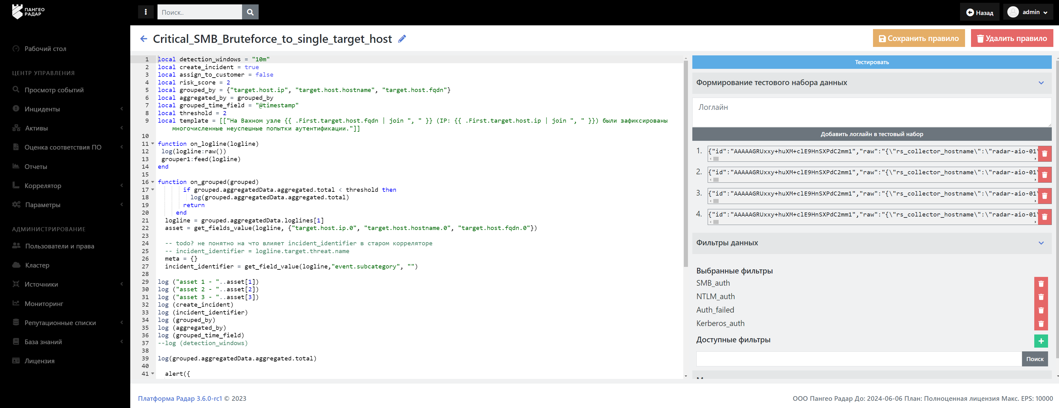This screenshot has height=408, width=1059.
Task: Select Kerberos_auth in selected filters
Action: [720, 323]
